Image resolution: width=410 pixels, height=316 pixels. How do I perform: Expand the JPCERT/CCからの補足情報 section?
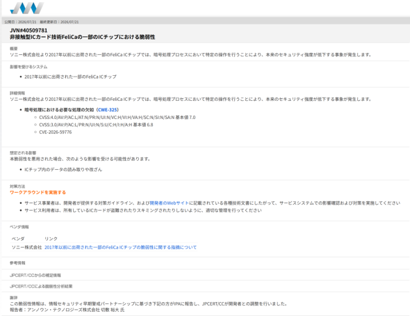35,275
